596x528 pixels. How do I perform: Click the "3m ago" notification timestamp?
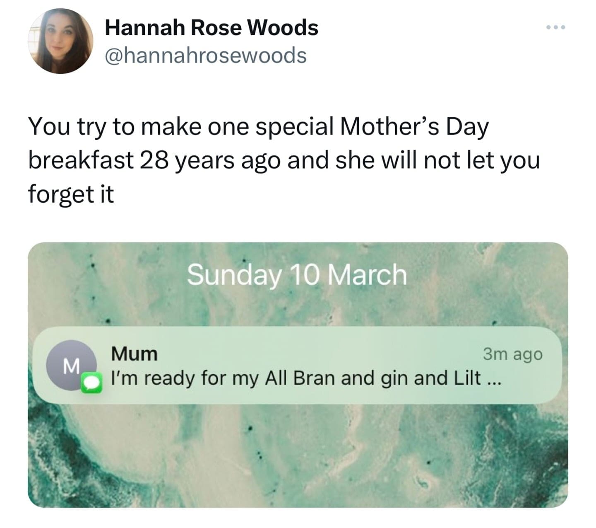[512, 354]
